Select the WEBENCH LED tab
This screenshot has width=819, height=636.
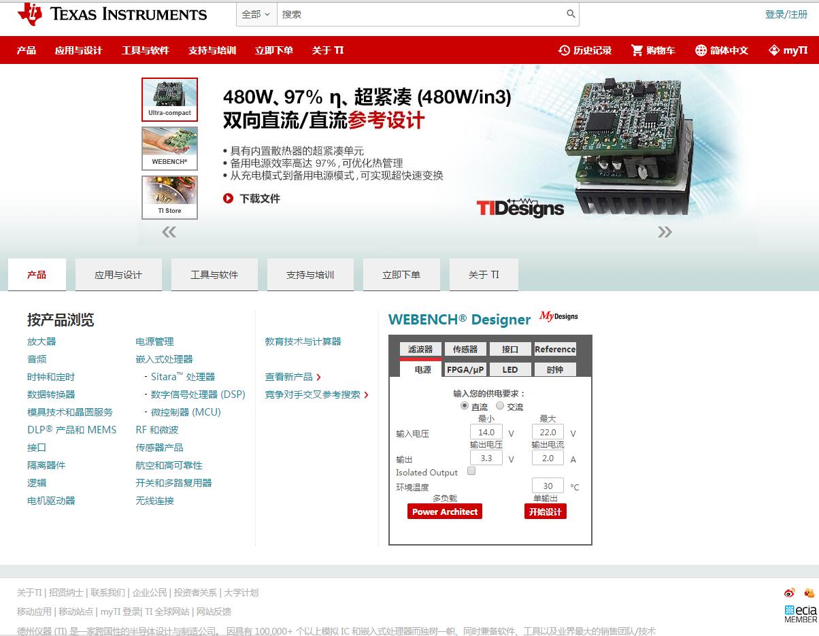click(x=510, y=369)
